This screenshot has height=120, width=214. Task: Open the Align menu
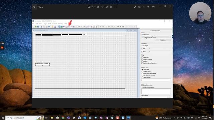pos(45,24)
